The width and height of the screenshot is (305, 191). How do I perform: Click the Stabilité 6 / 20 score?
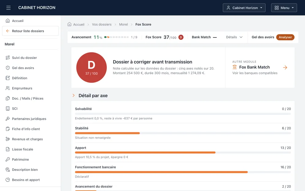(286, 128)
